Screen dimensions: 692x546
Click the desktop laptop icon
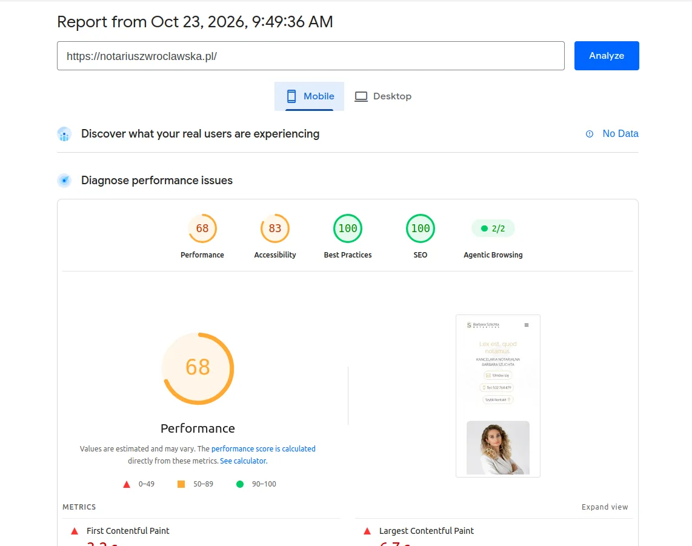(361, 96)
